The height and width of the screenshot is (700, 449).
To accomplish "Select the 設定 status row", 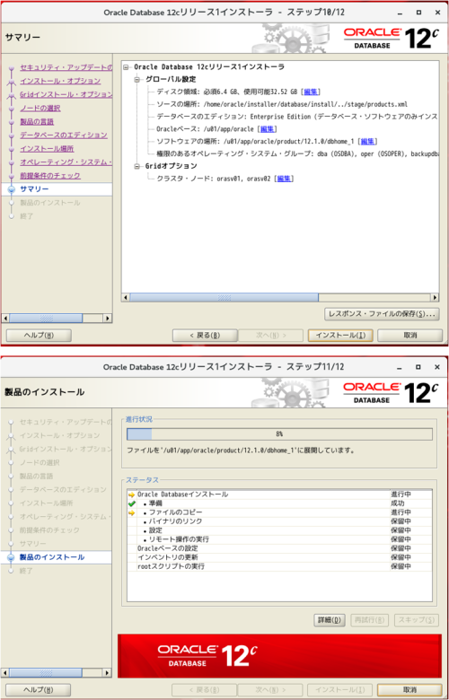I will 279,530.
